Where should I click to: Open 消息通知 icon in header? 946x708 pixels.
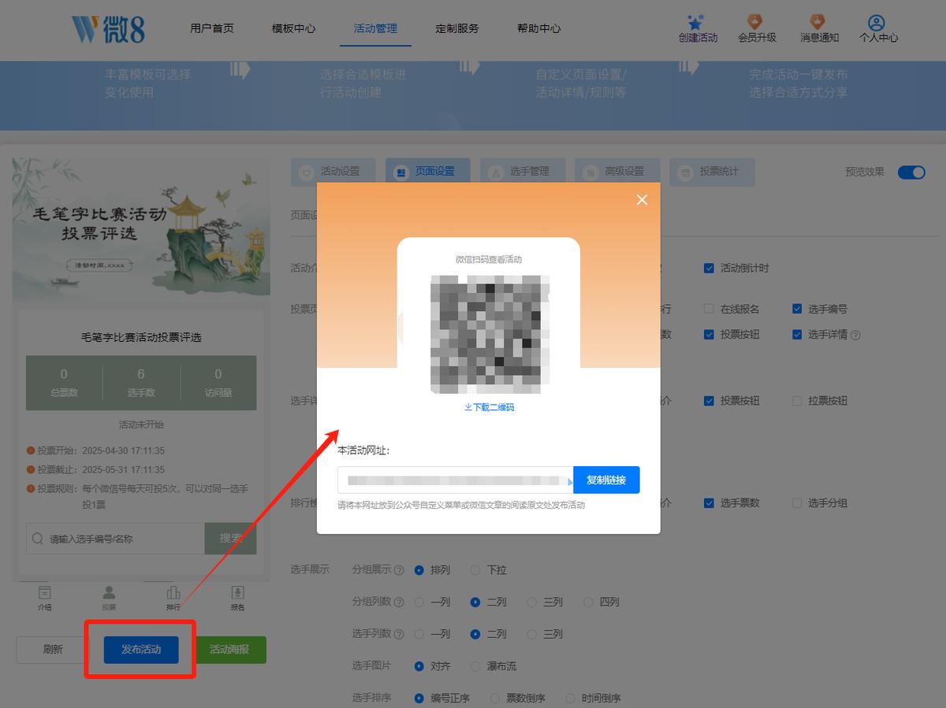(x=819, y=22)
